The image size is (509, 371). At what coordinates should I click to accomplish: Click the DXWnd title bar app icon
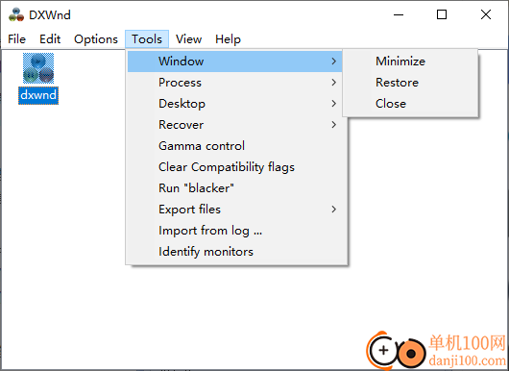(x=16, y=15)
